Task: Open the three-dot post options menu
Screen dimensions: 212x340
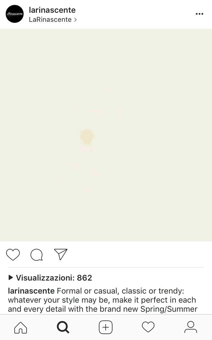Action: [x=199, y=14]
